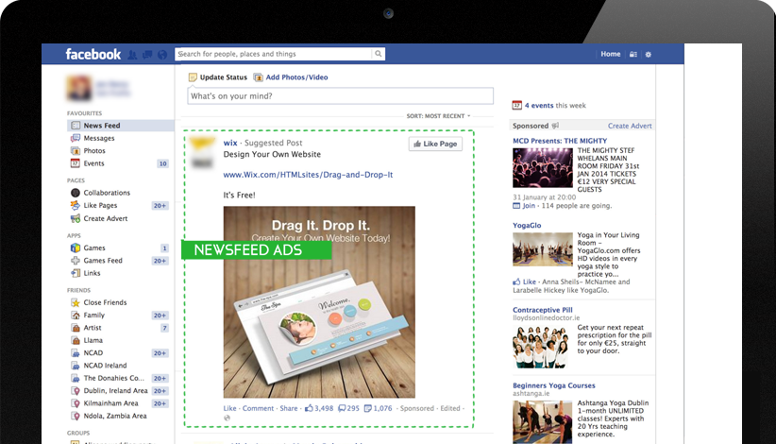Open Beginners Yoga Courses ad title
The image size is (776, 444).
coord(554,385)
